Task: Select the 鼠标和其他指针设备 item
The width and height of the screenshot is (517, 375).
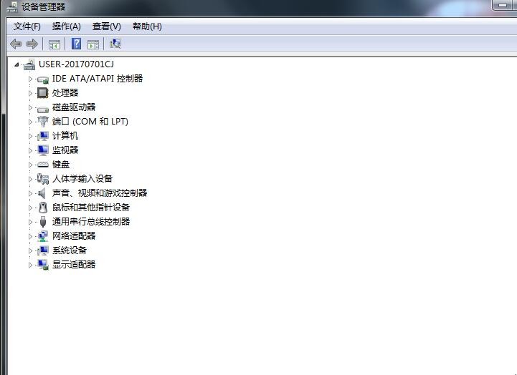Action: click(x=91, y=208)
